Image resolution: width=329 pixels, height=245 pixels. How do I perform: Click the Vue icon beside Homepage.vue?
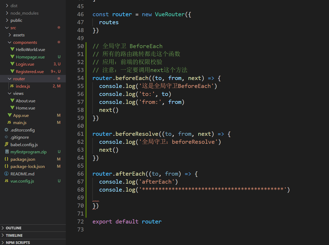click(12, 57)
